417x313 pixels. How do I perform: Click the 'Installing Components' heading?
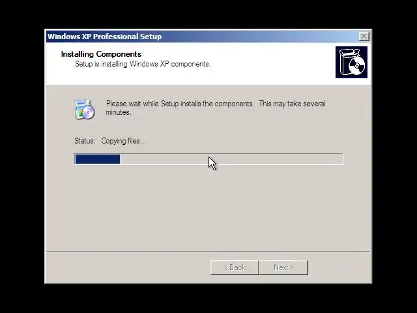(x=101, y=54)
